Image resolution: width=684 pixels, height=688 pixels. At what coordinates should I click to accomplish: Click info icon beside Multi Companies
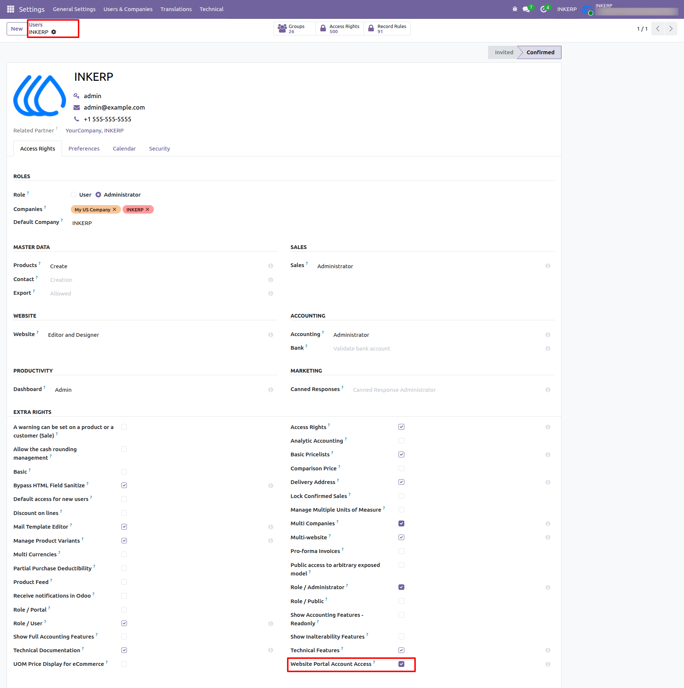pos(547,523)
